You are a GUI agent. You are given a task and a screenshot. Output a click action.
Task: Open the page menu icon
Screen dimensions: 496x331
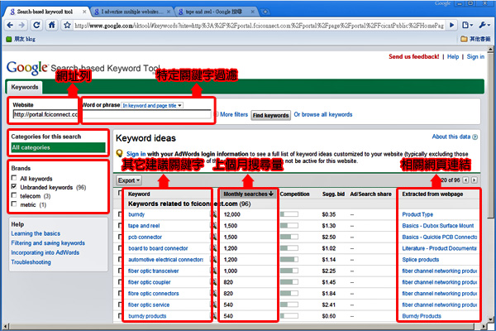pyautogui.click(x=467, y=25)
